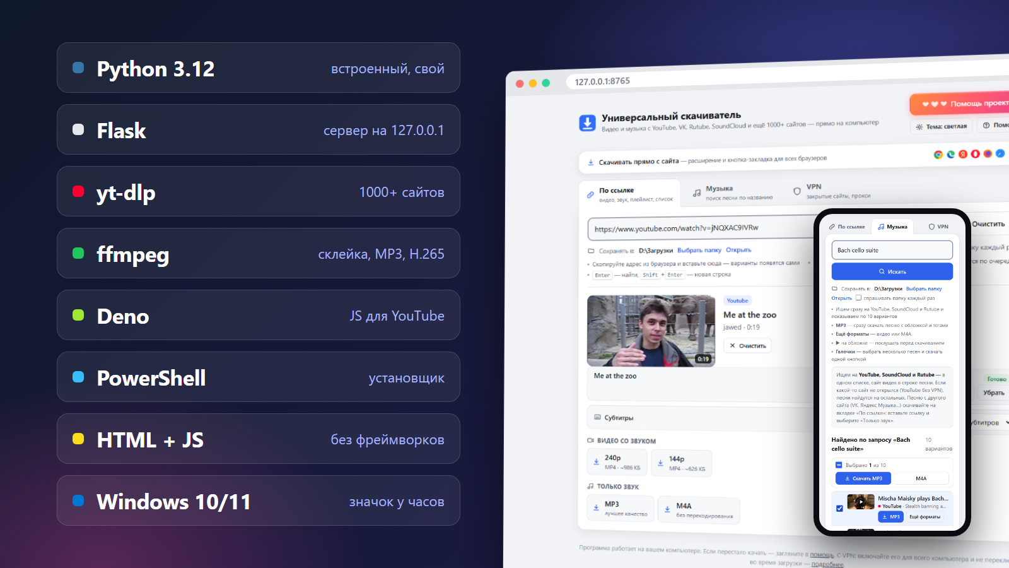
Task: Click the 'Скачать MP3' button on phone
Action: pos(863,478)
